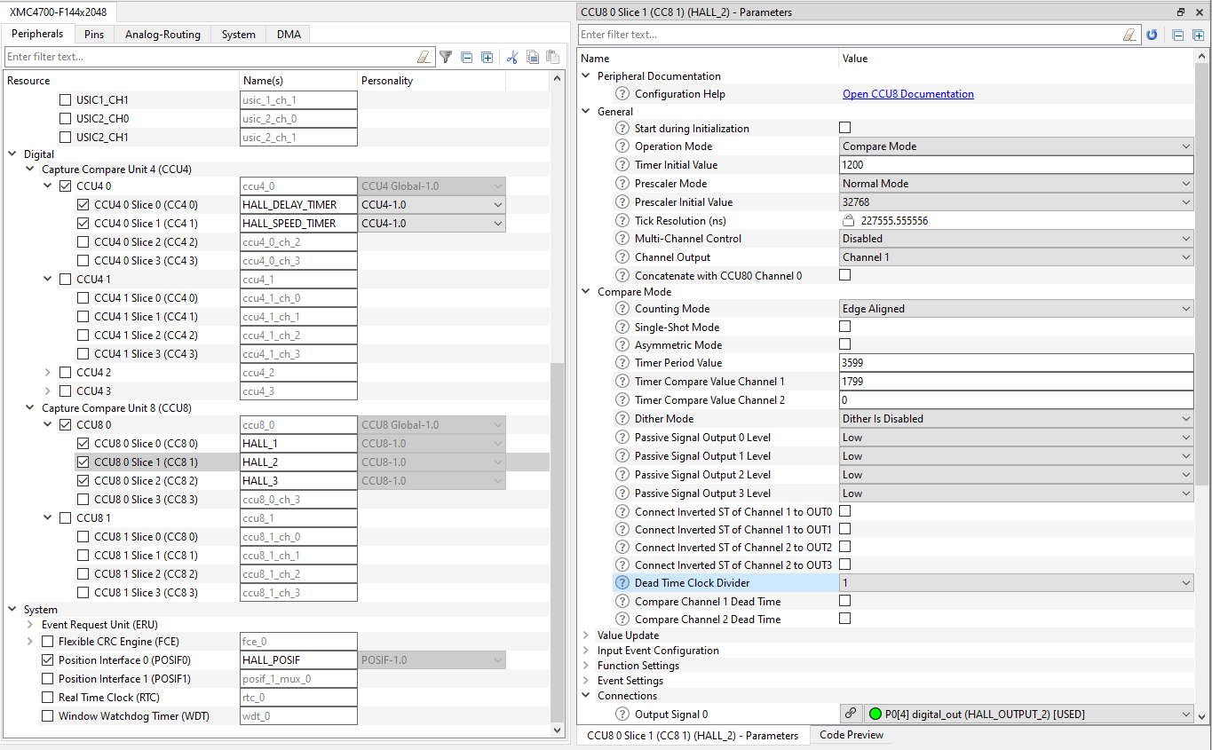
Task: Enable the USIC1_CH1 checkbox
Action: [65, 100]
